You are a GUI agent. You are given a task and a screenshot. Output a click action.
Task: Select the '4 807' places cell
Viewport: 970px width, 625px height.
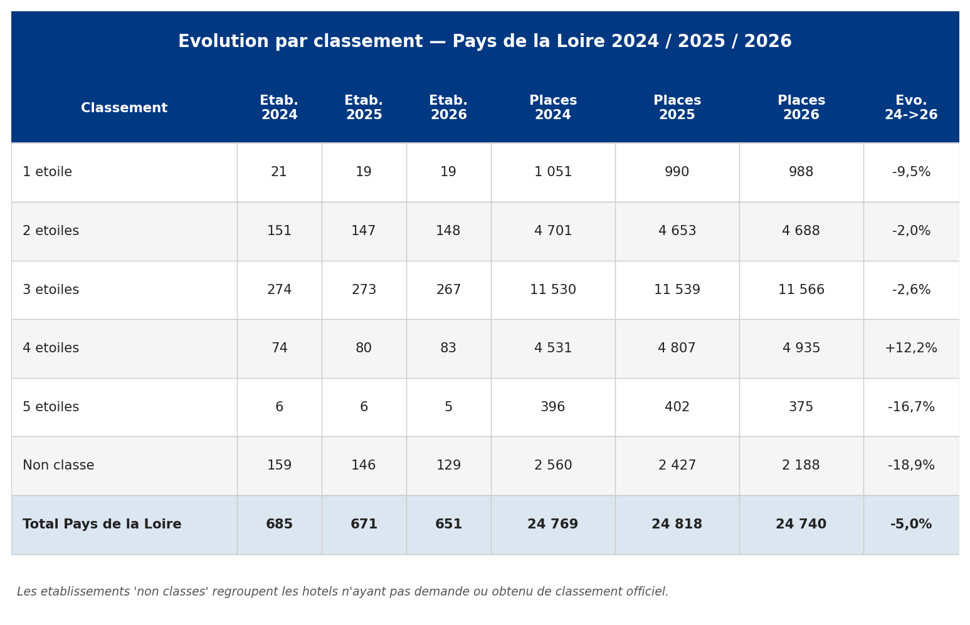pos(677,349)
